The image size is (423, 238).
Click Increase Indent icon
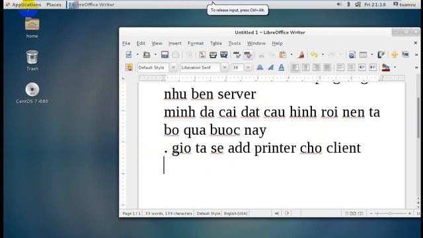coord(373,67)
